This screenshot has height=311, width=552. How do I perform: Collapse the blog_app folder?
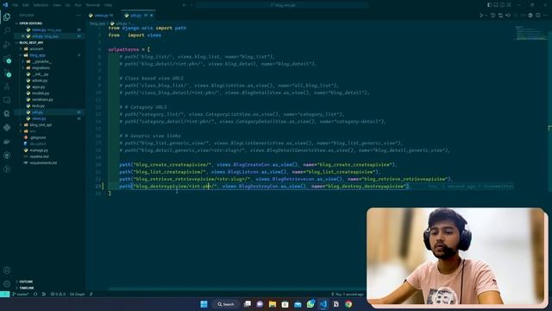(x=49, y=55)
